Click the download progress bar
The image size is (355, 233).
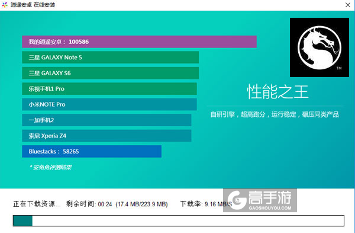coord(179,221)
